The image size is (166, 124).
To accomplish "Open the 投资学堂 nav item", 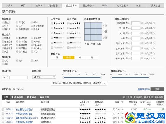I will (156, 6).
